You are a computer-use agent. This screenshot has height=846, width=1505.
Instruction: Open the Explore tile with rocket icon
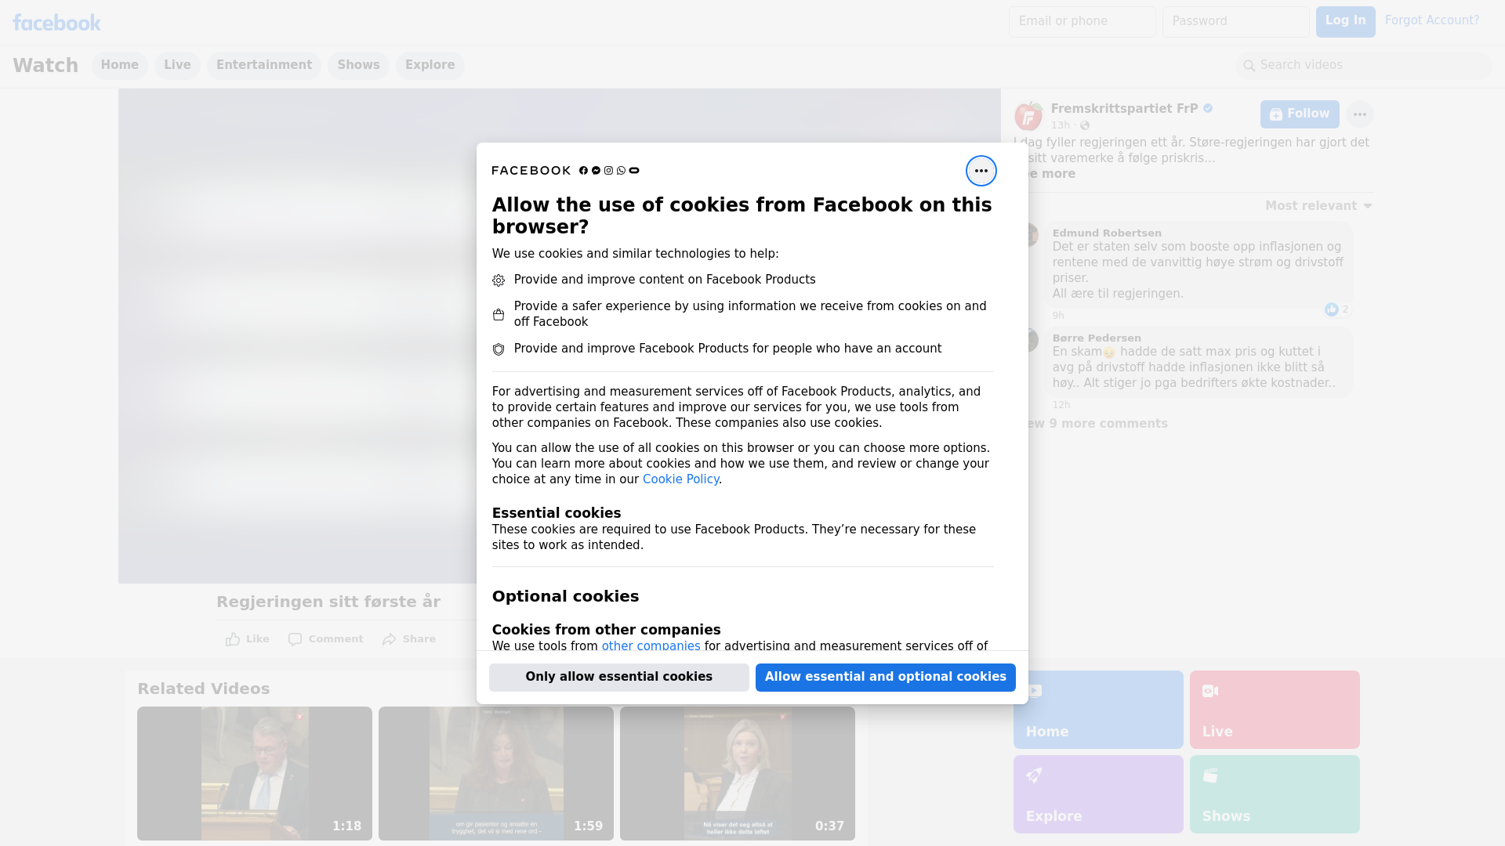tap(1098, 794)
